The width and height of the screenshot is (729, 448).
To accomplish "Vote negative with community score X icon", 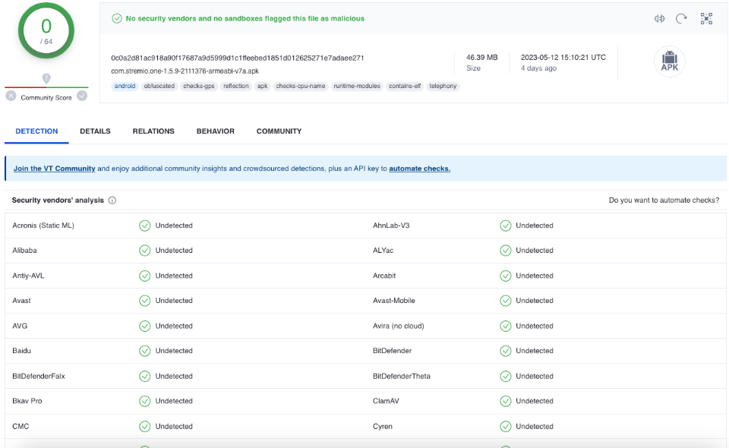I will pyautogui.click(x=11, y=96).
